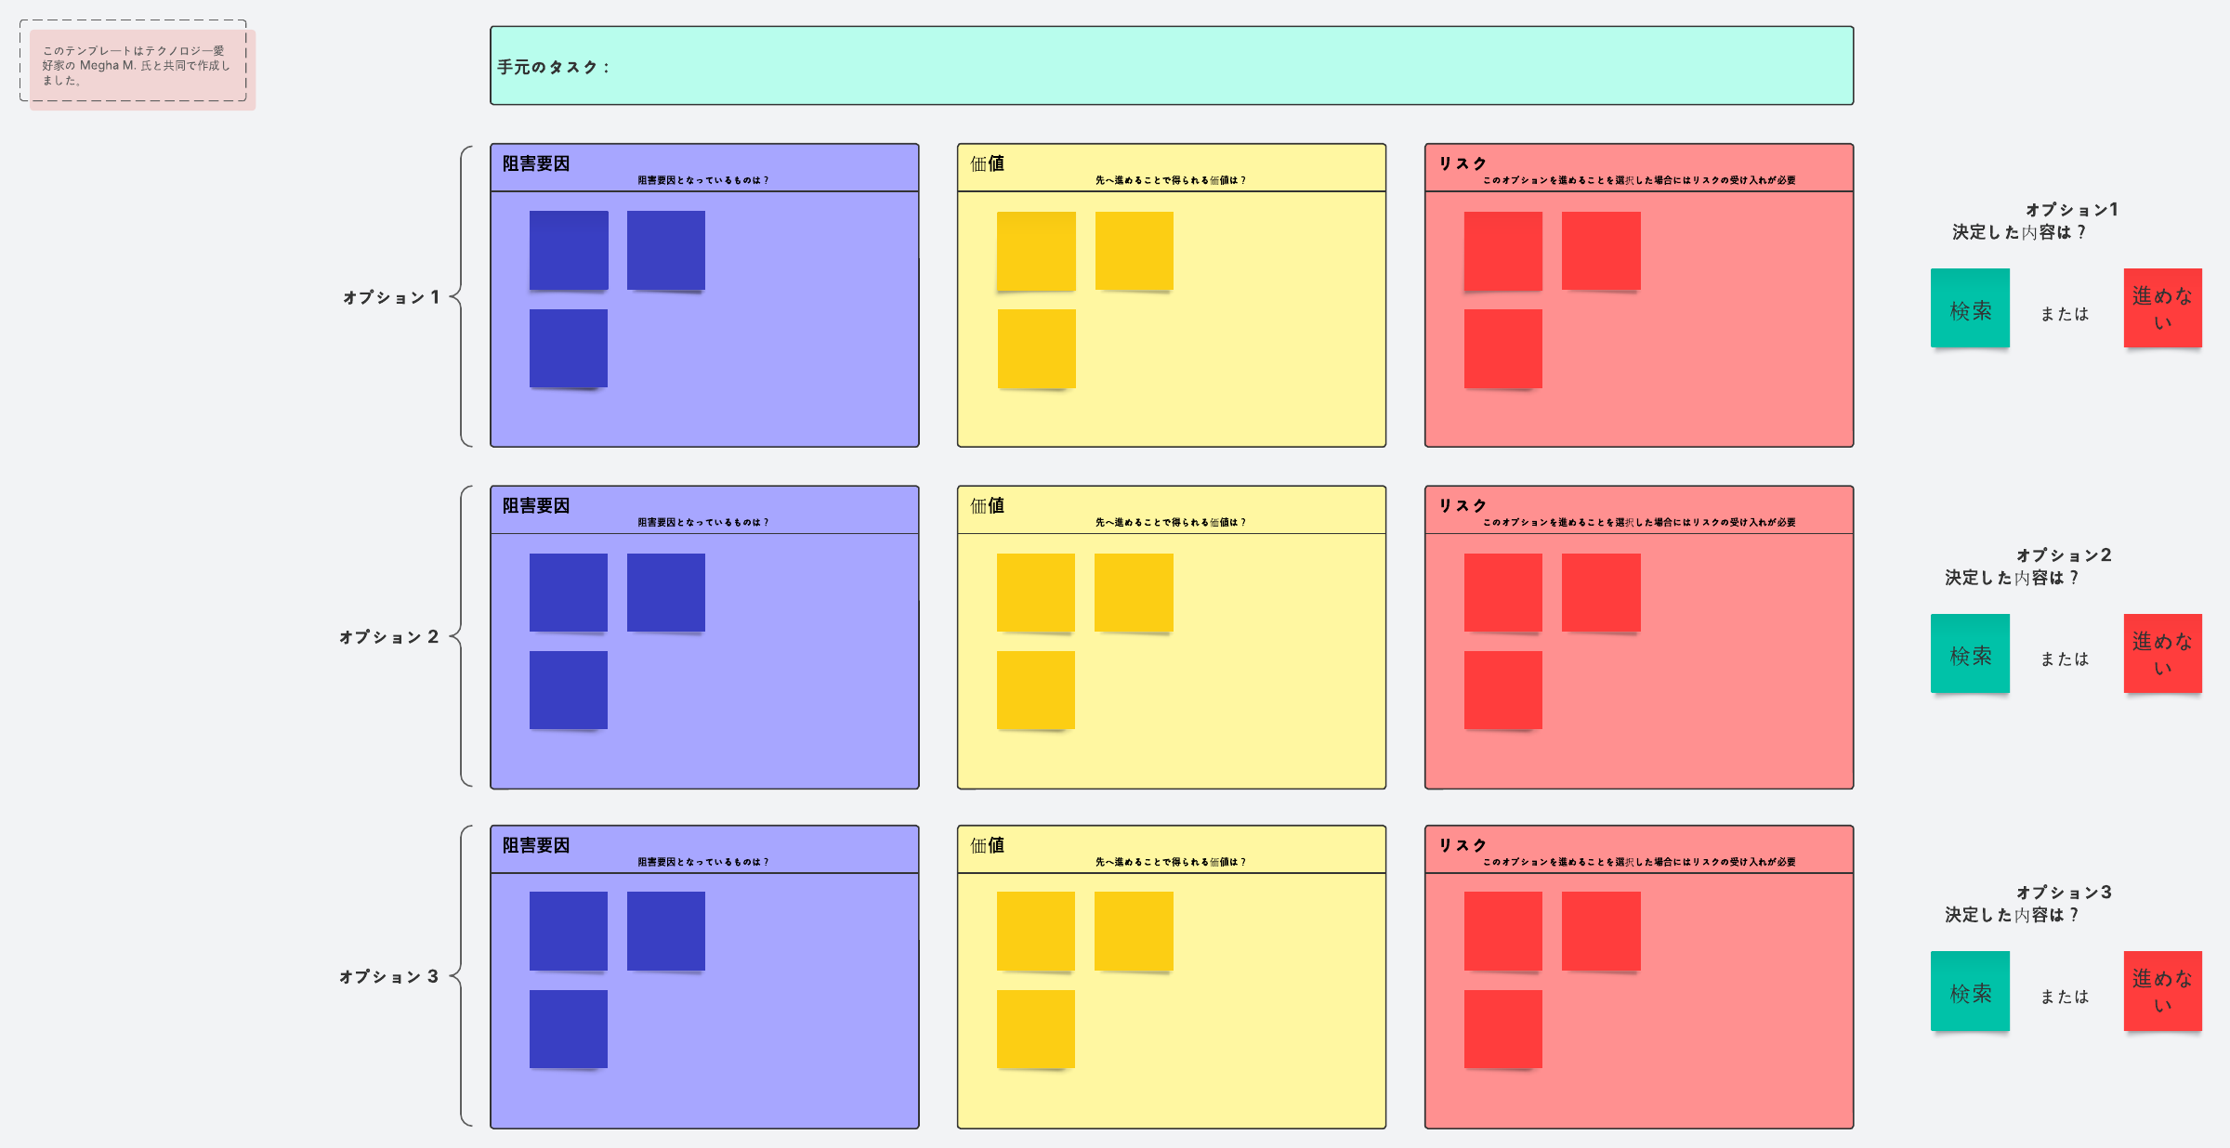The image size is (2230, 1148).
Task: Click the green 検索 note for オプション1
Action: point(1970,308)
